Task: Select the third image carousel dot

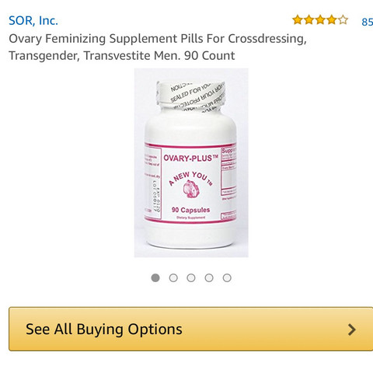Action: pos(191,278)
